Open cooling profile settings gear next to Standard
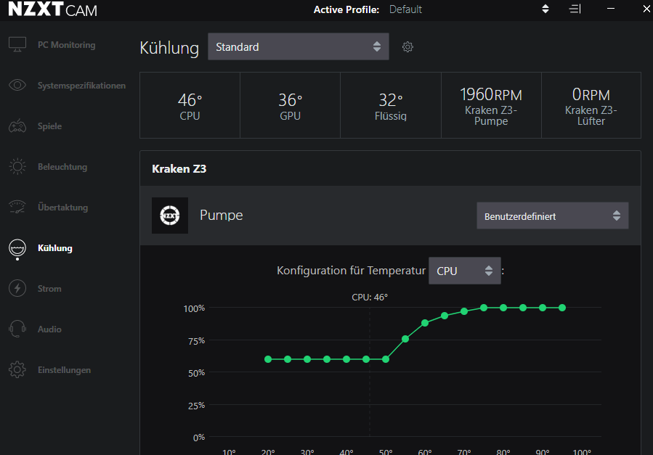 point(407,47)
